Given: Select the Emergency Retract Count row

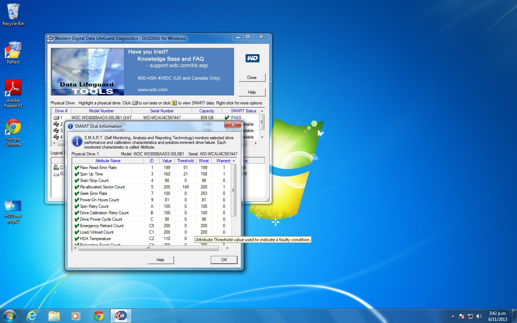Looking at the screenshot, I should coord(152,226).
